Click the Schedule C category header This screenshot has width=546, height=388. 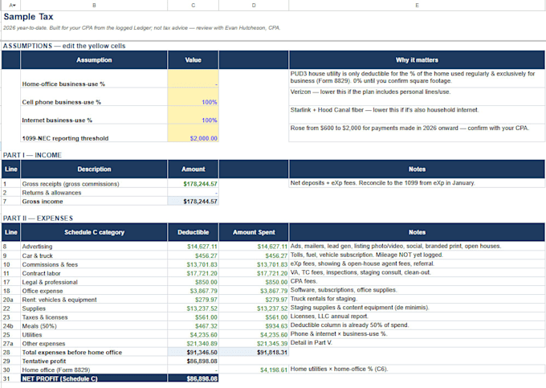94,232
